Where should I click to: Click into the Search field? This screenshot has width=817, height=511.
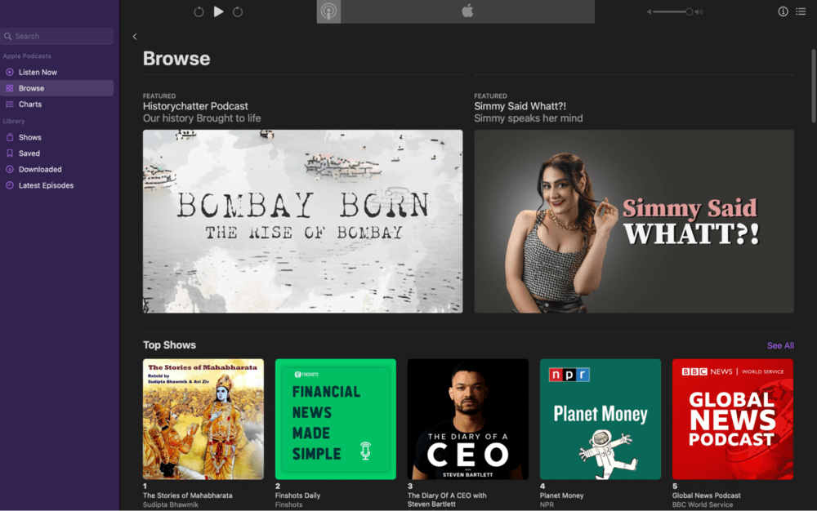pos(57,36)
